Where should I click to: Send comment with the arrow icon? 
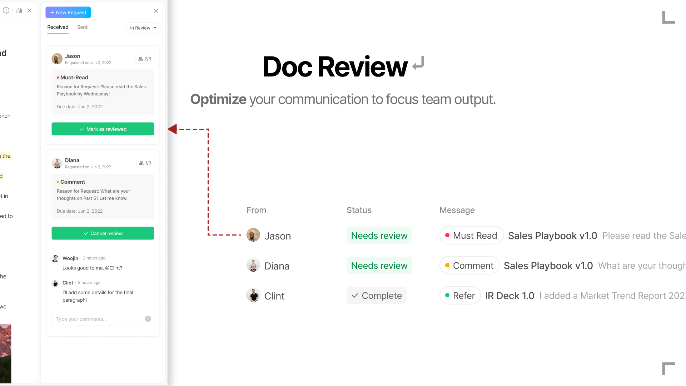click(x=148, y=319)
